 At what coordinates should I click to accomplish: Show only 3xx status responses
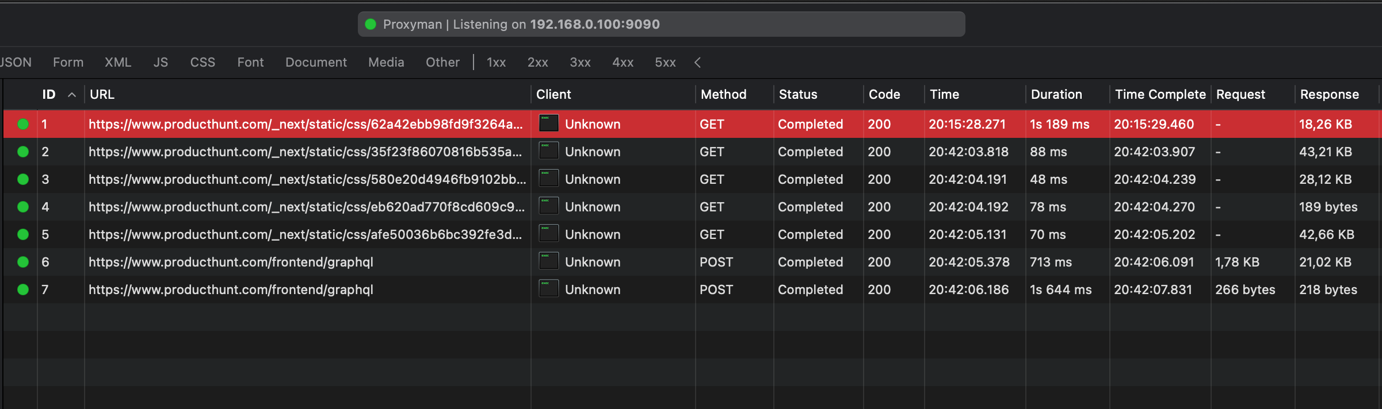(x=580, y=62)
